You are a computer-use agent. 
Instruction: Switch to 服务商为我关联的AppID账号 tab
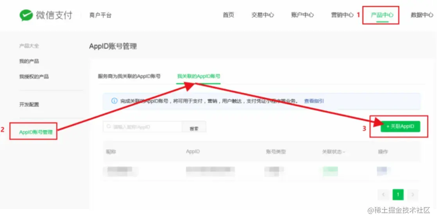pyautogui.click(x=129, y=76)
